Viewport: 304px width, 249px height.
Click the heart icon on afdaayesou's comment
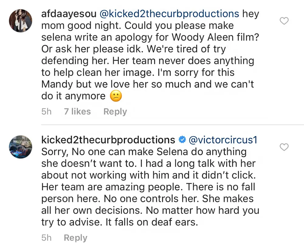(284, 21)
